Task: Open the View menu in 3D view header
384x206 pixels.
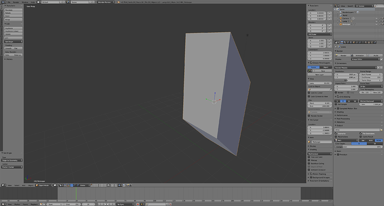Action: [x=9, y=185]
